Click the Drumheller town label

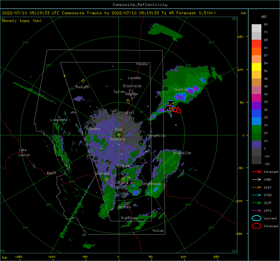(182, 153)
